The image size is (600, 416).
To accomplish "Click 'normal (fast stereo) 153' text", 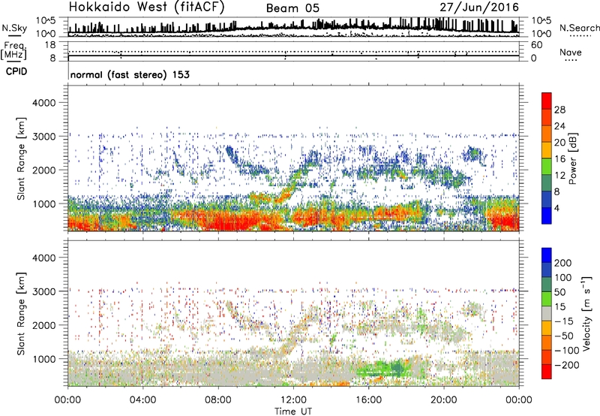I will 130,74.
